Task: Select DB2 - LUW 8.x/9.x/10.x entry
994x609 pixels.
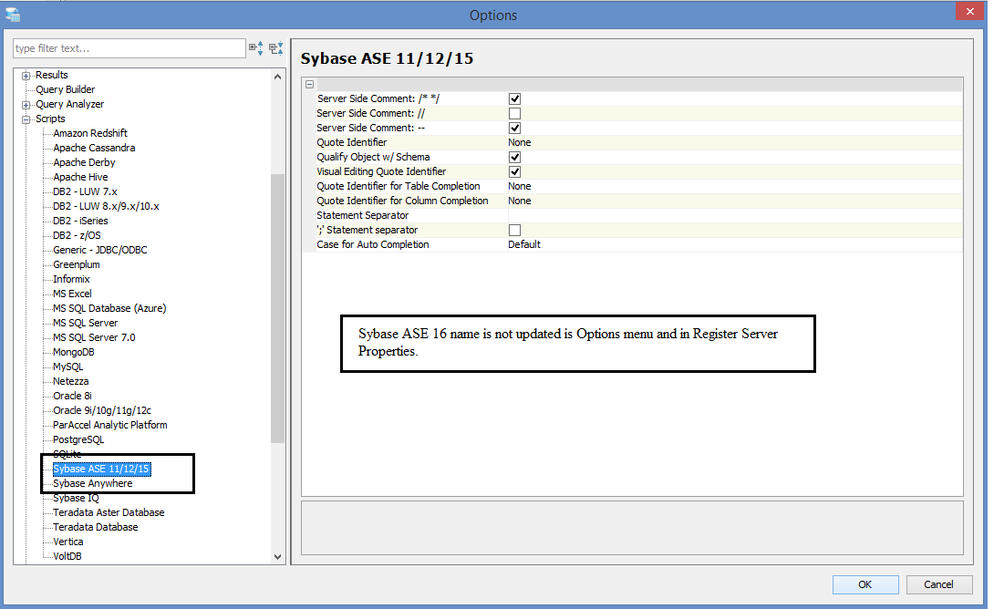Action: click(106, 206)
